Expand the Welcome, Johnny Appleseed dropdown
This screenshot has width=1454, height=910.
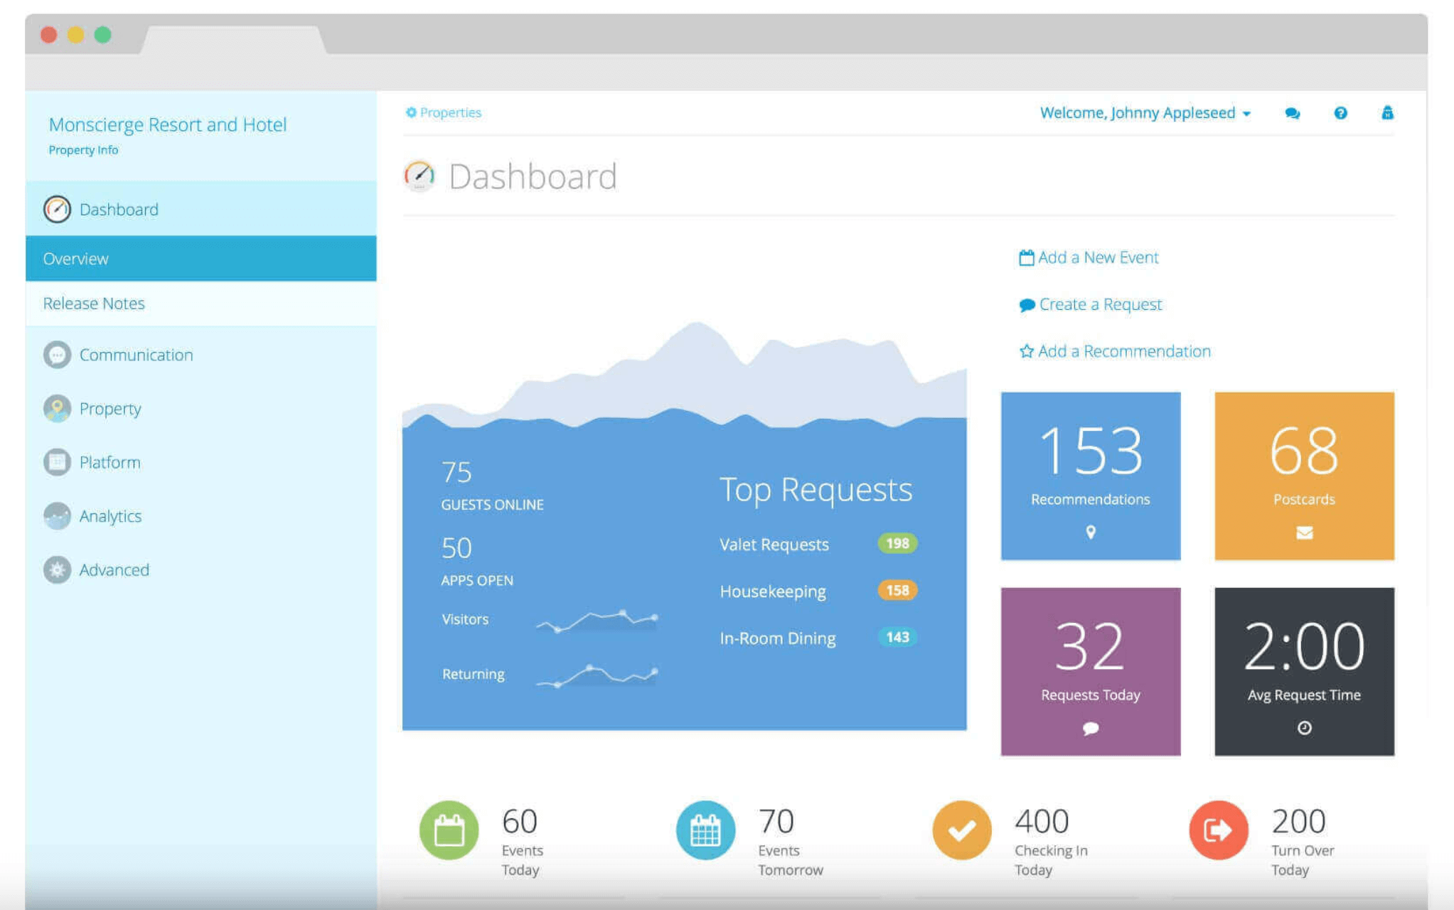coord(1145,113)
